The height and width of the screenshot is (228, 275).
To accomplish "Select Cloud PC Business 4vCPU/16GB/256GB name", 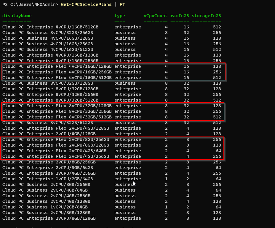I will 47,44.
